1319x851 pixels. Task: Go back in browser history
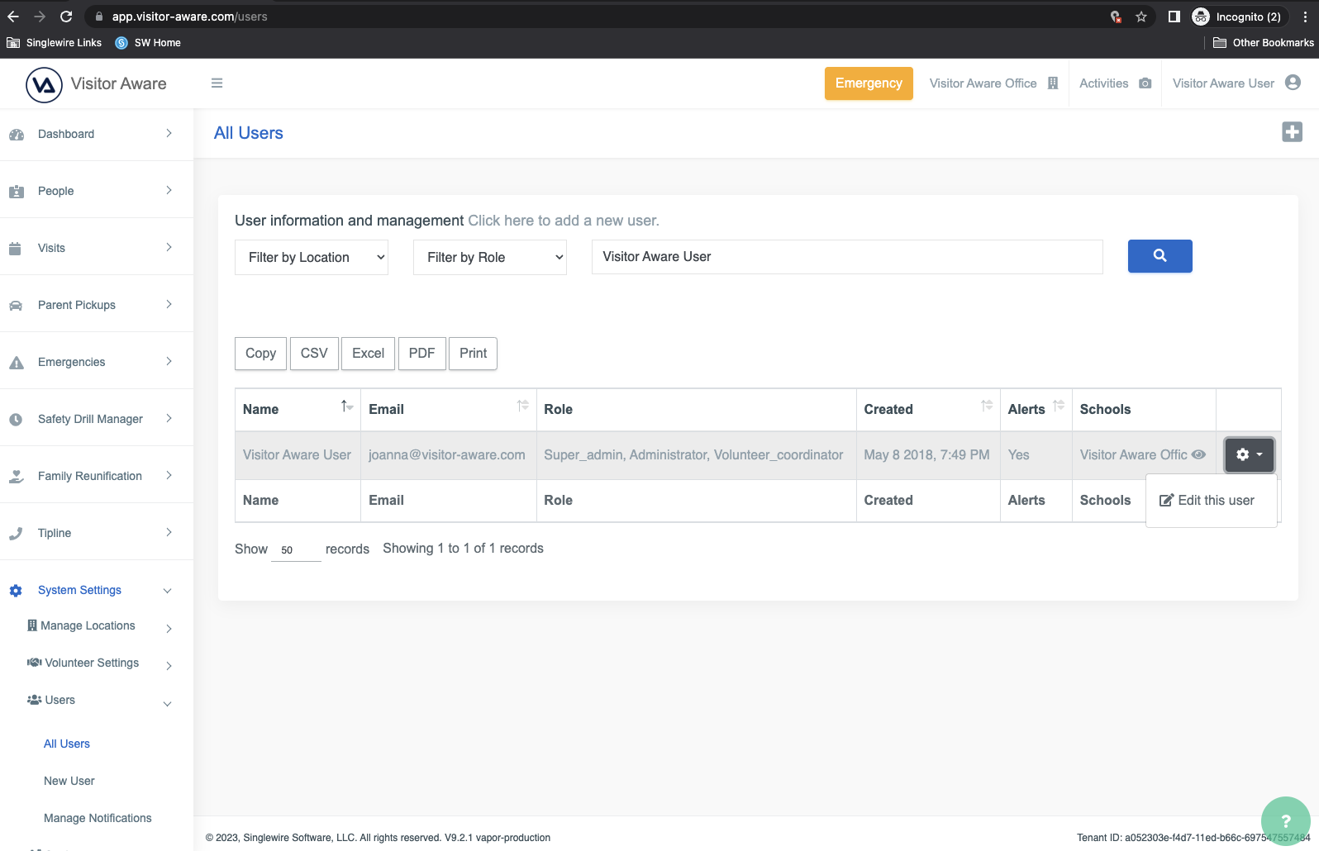(13, 17)
